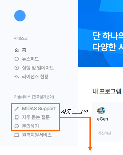
Task: Click the newsfeed speech bubble icon
Action: 17,59
